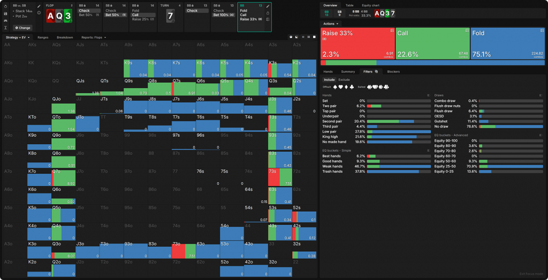Click the save icon in the left sidebar
The height and width of the screenshot is (280, 548).
click(5, 13)
